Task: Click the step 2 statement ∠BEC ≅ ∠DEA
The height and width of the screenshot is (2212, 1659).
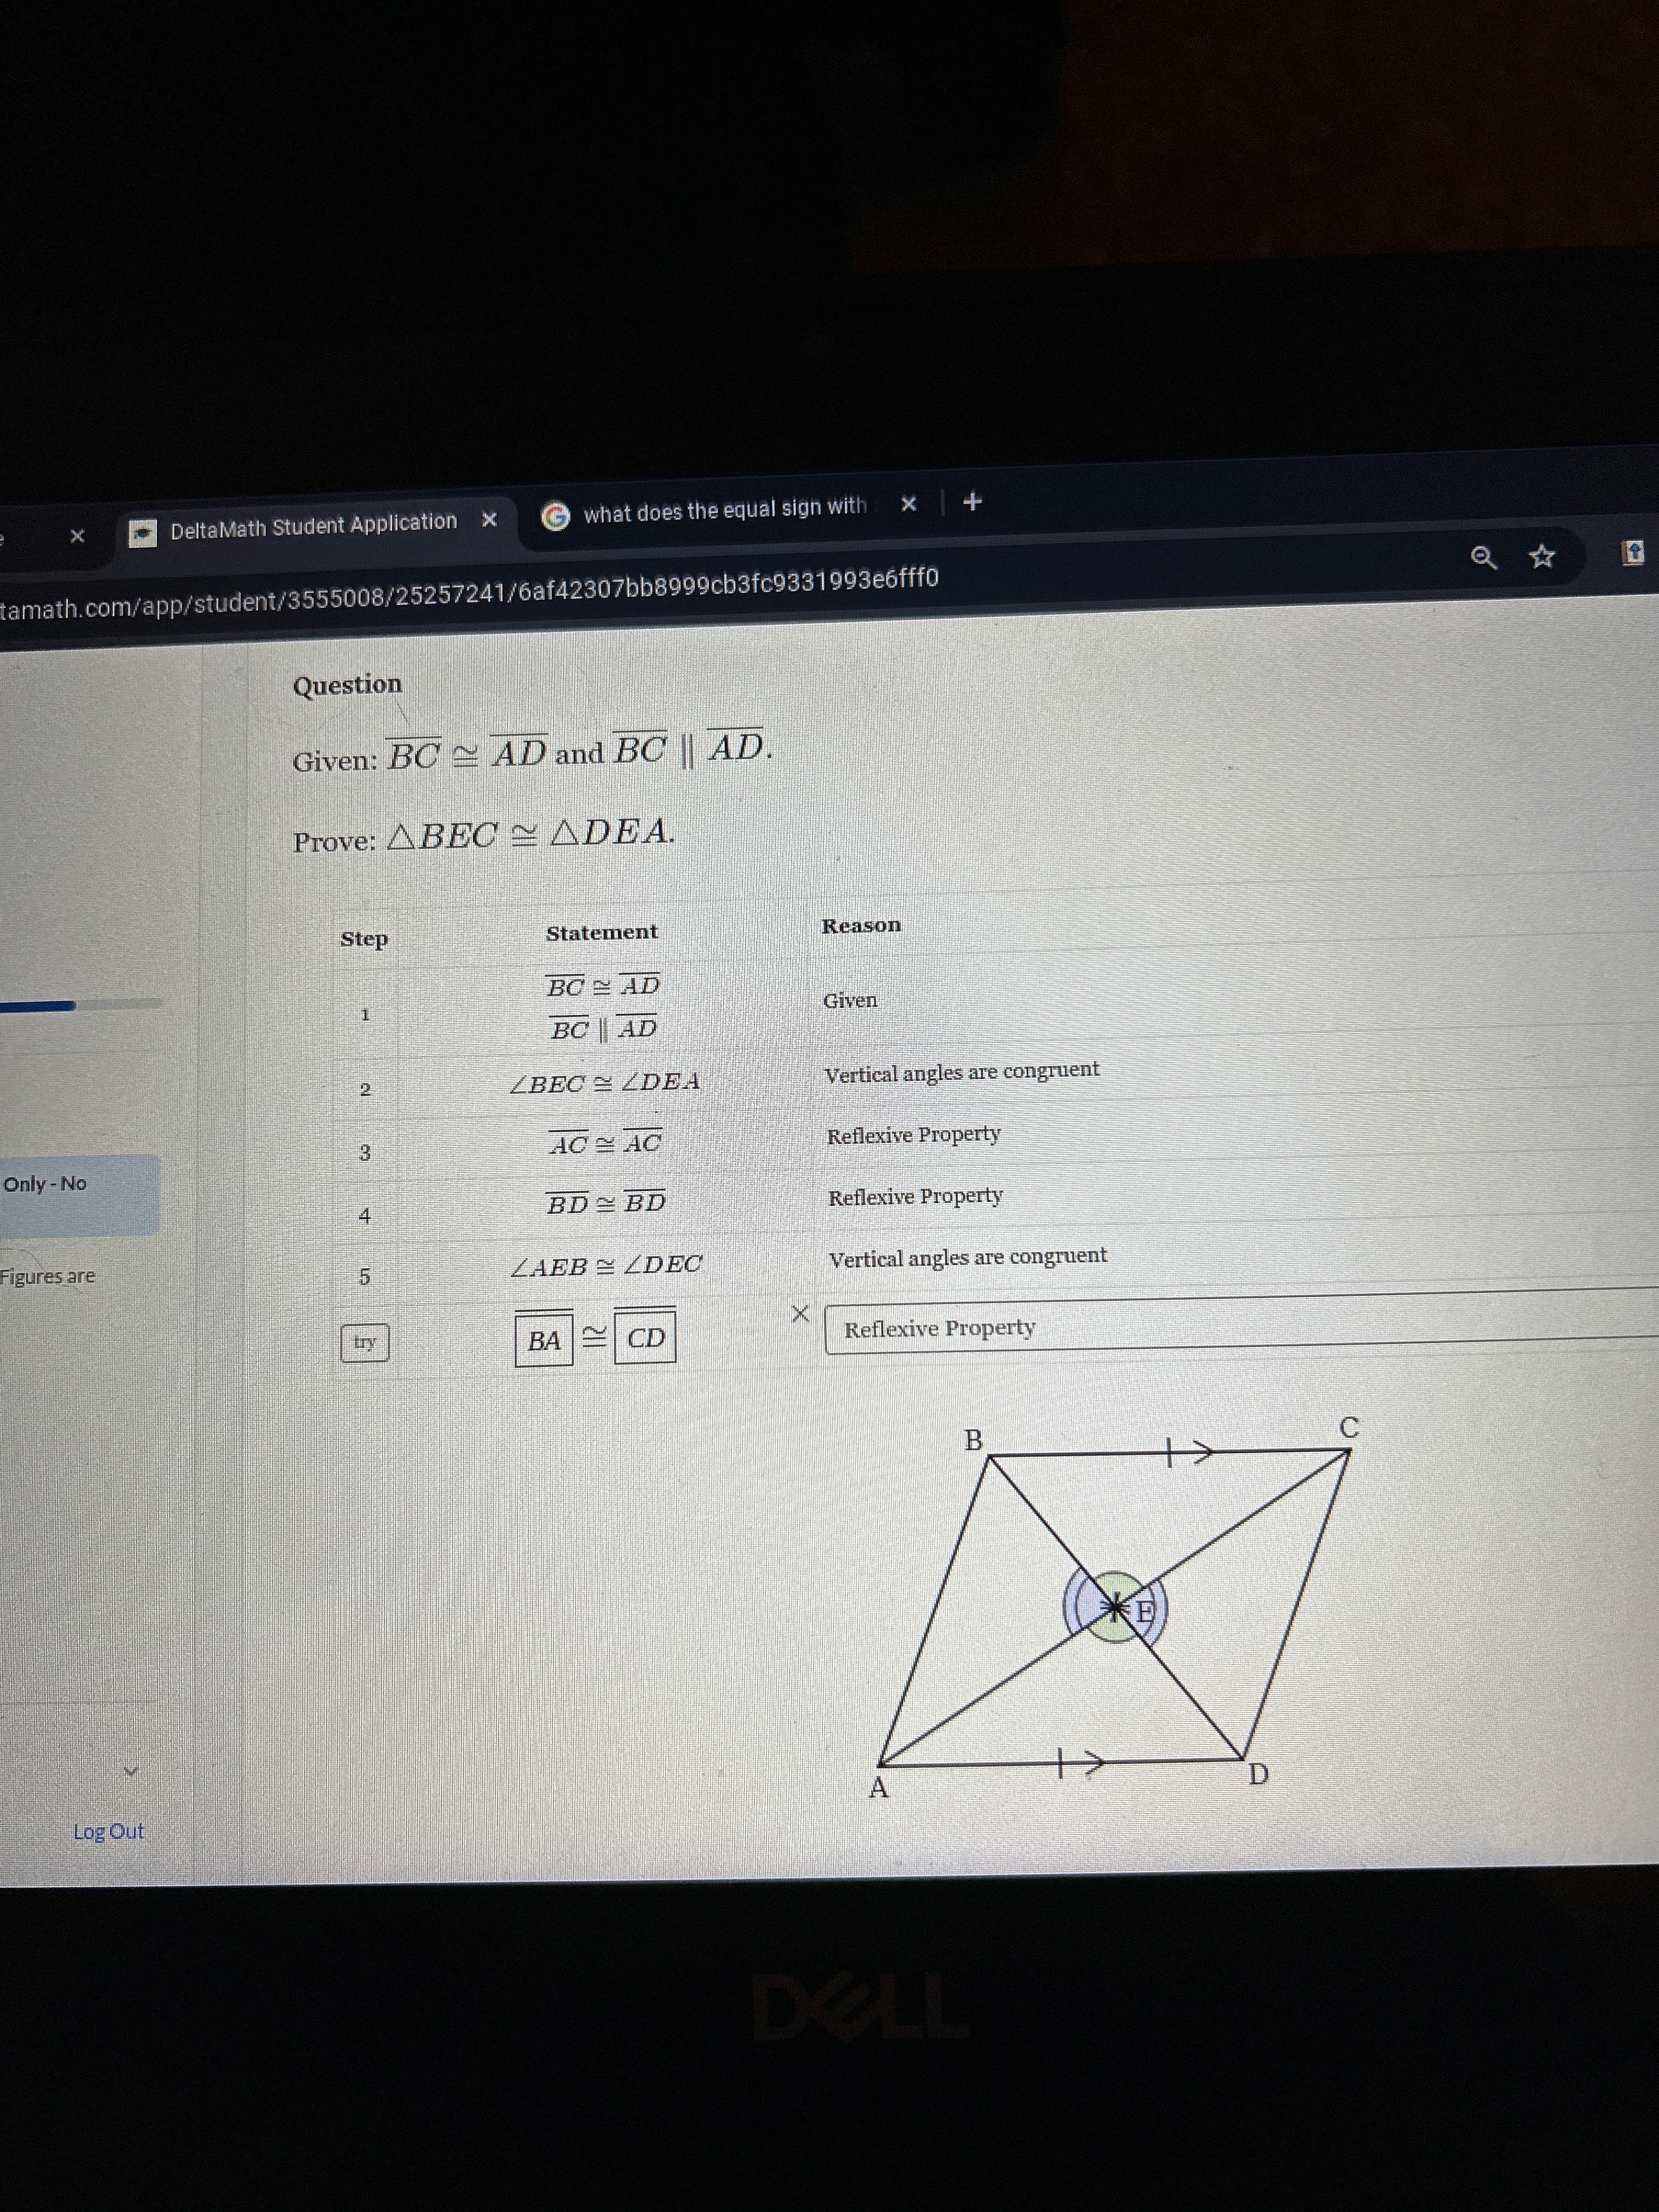Action: [604, 1083]
